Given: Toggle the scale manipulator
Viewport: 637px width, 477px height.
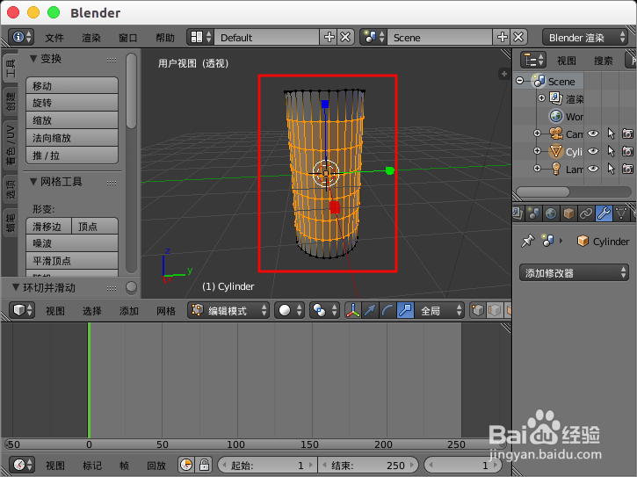Looking at the screenshot, I should tap(405, 310).
